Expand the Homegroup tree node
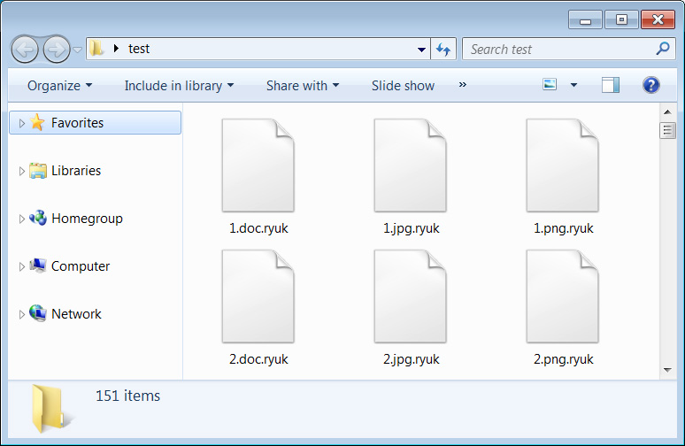Image resolution: width=685 pixels, height=446 pixels. [x=21, y=219]
